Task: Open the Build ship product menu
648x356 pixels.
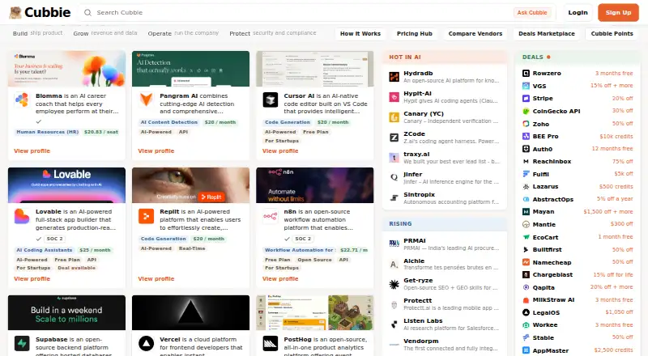Action: pyautogui.click(x=37, y=33)
